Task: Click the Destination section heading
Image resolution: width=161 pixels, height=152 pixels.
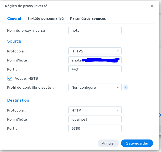Action: click(x=18, y=100)
